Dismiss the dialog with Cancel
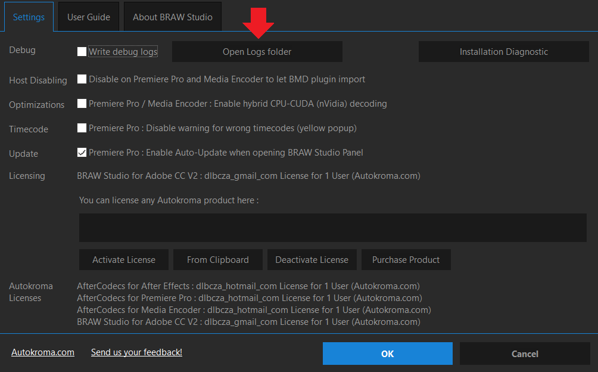The image size is (598, 372). click(525, 354)
